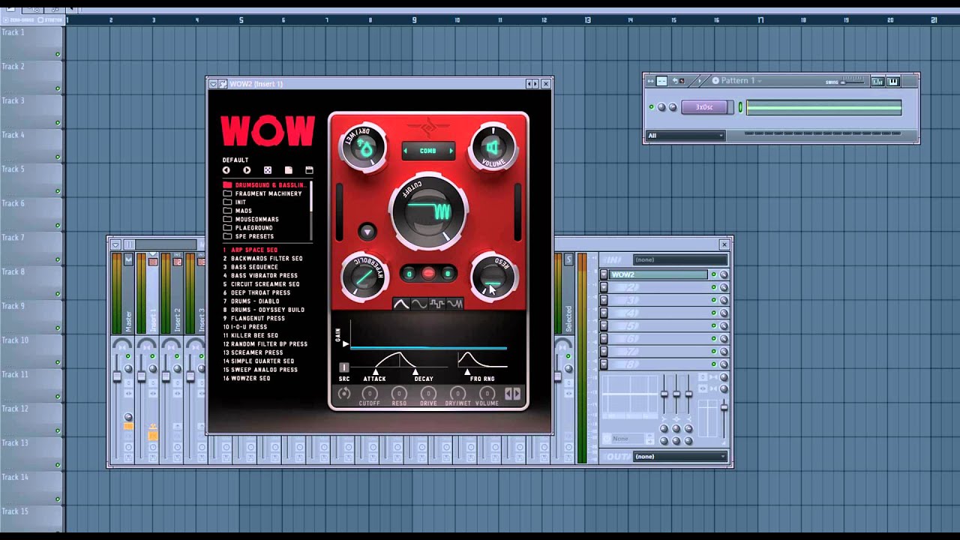Open the mixer effect slot 2 dropdown arrow
Image resolution: width=960 pixels, height=540 pixels.
pos(604,287)
